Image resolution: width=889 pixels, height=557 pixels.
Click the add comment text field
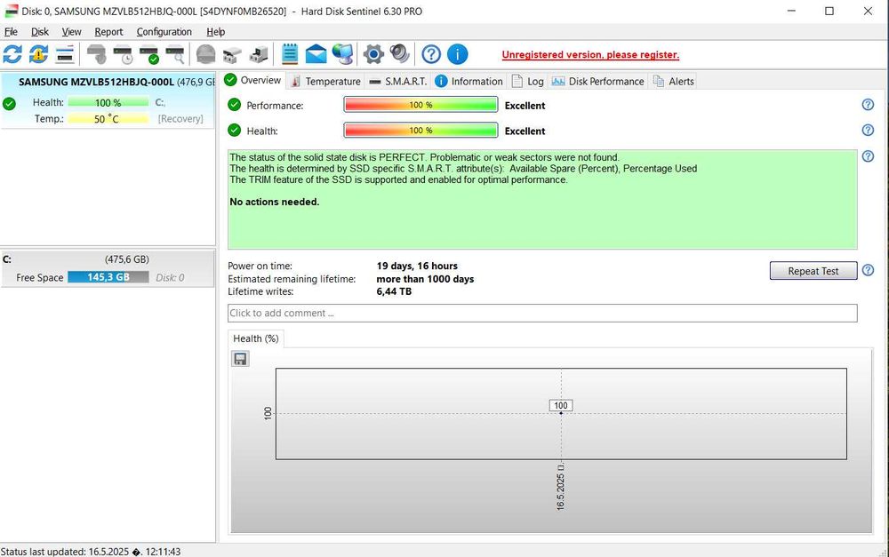pos(542,313)
